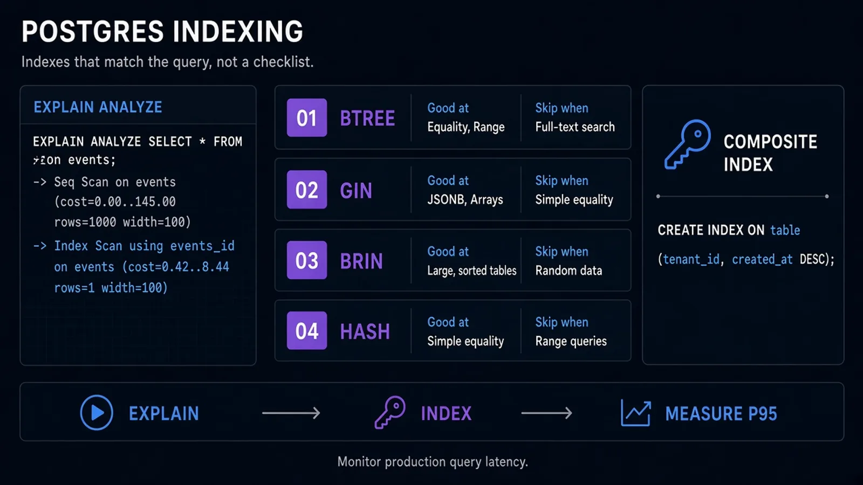The image size is (863, 485).
Task: Click the blue play icon beside EXPLAIN
Action: coord(97,413)
